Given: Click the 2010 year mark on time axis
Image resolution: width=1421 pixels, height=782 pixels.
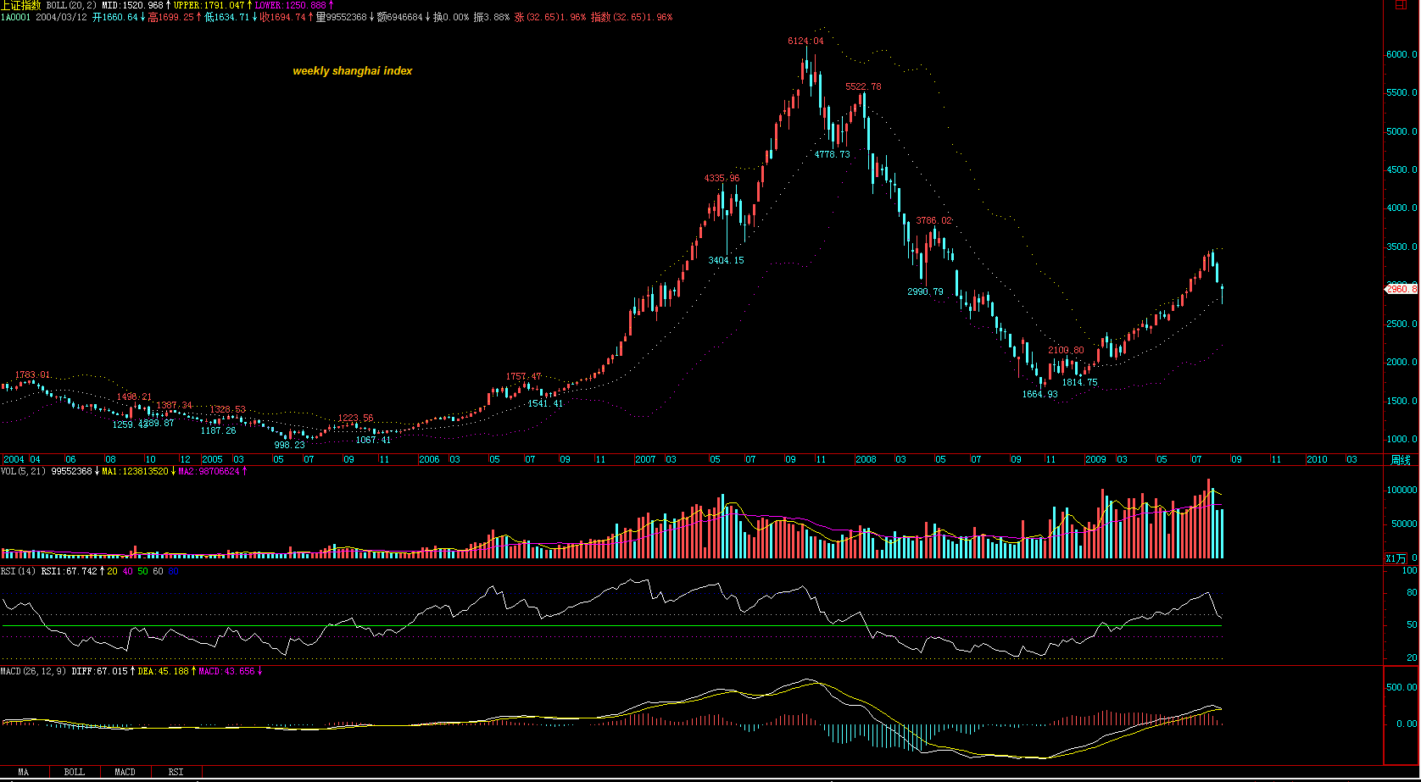Looking at the screenshot, I should tap(1317, 459).
